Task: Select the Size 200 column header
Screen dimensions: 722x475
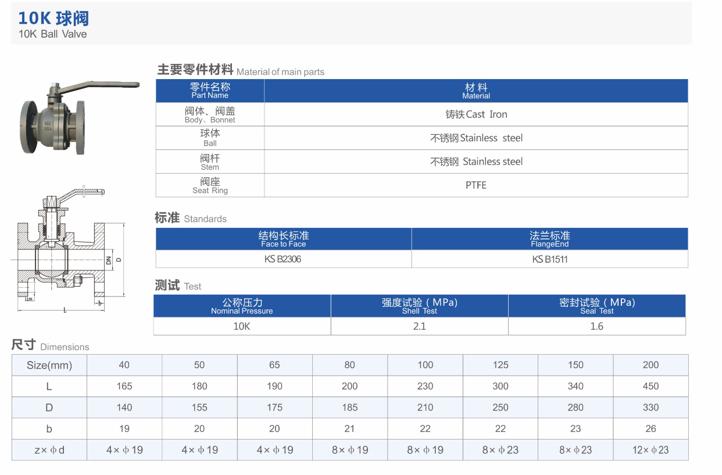Action: click(650, 365)
